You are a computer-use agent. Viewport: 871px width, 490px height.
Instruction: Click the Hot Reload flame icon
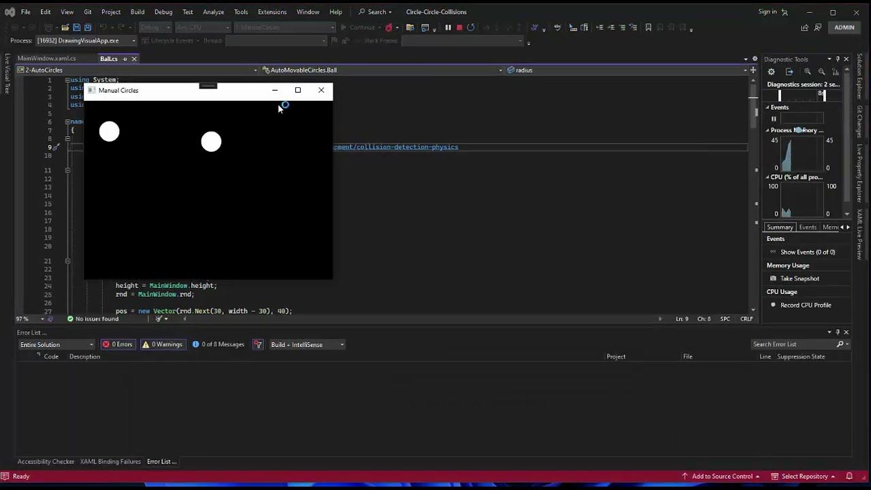(389, 28)
